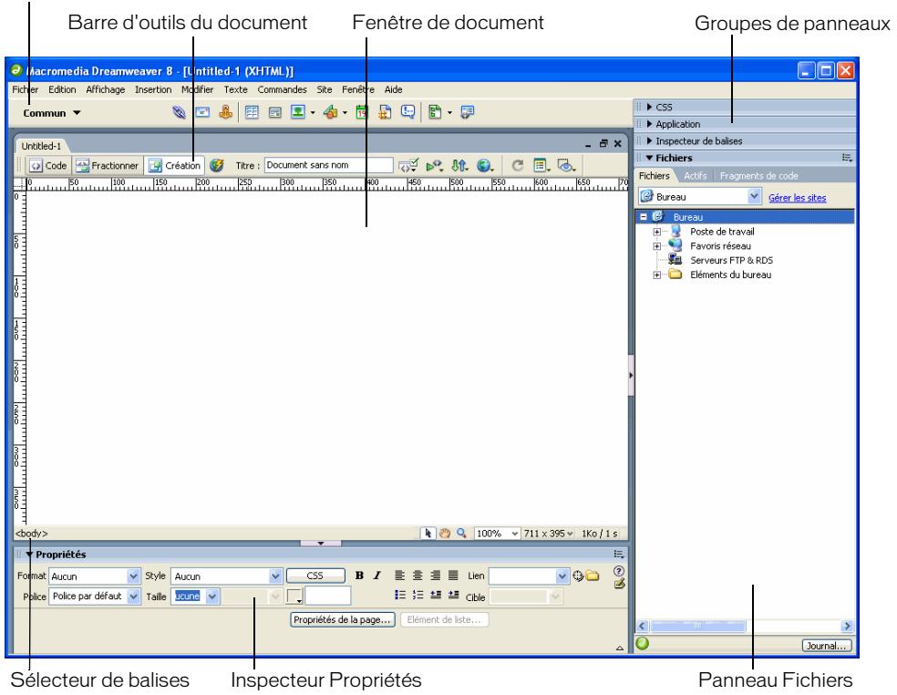Click the Tag Chooser icon
Image resolution: width=897 pixels, height=695 pixels.
click(468, 112)
